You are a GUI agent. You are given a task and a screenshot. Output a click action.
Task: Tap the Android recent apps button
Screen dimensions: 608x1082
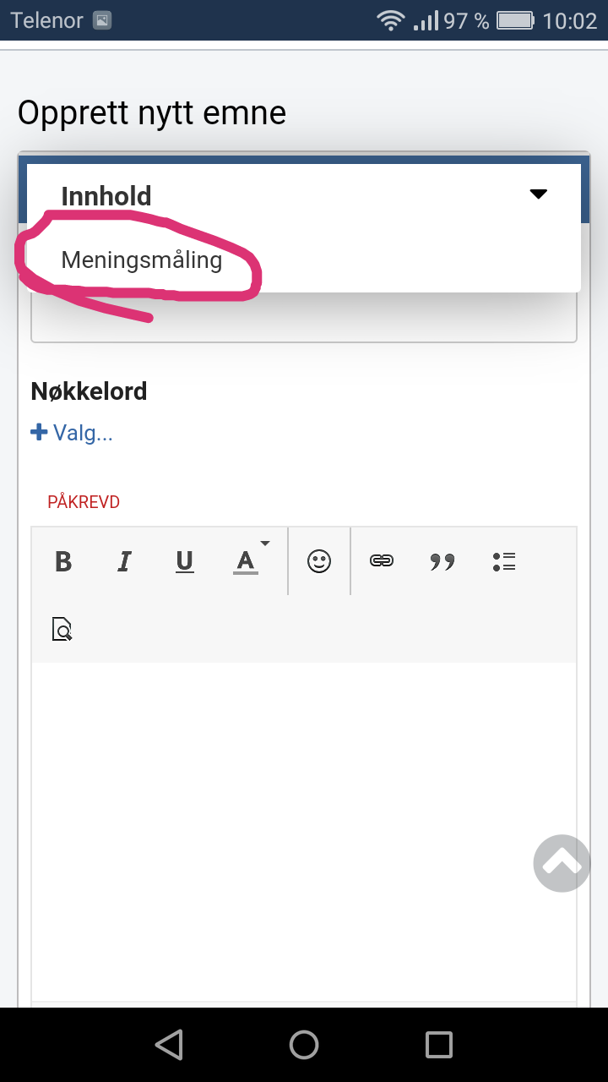(x=439, y=1045)
